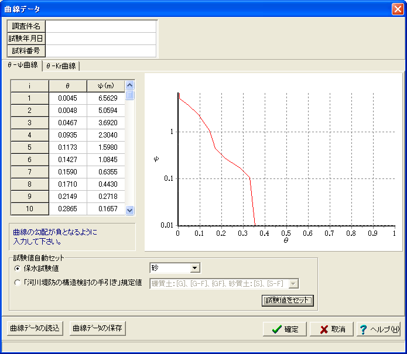Image resolution: width=407 pixels, height=354 pixels.
Task: Click the i column header
Action: 30,86
